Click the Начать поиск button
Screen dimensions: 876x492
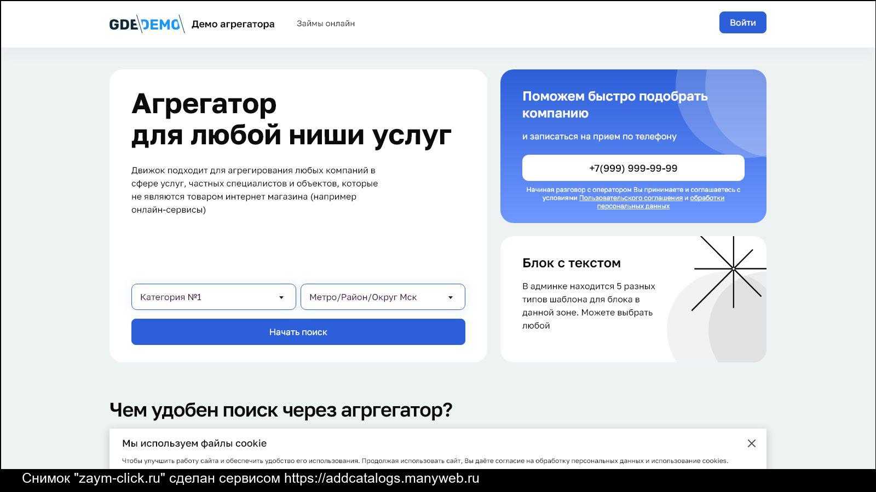coord(298,332)
